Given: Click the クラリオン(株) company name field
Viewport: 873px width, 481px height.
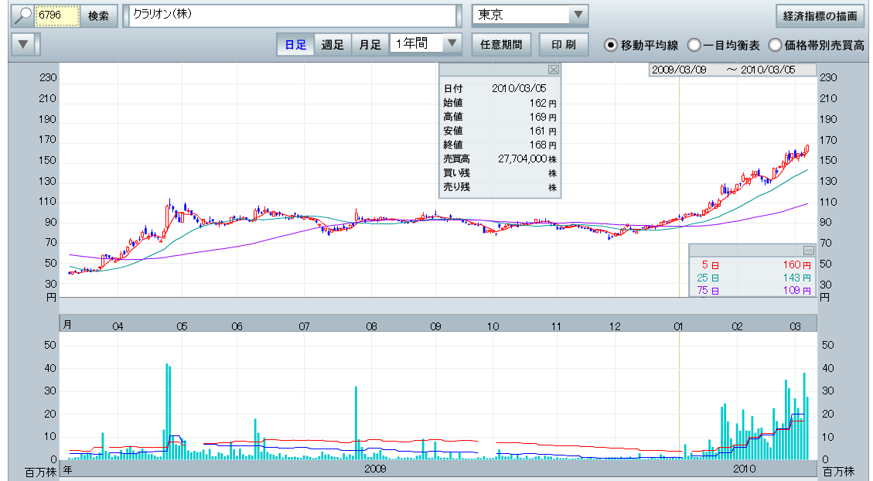Looking at the screenshot, I should pos(292,15).
